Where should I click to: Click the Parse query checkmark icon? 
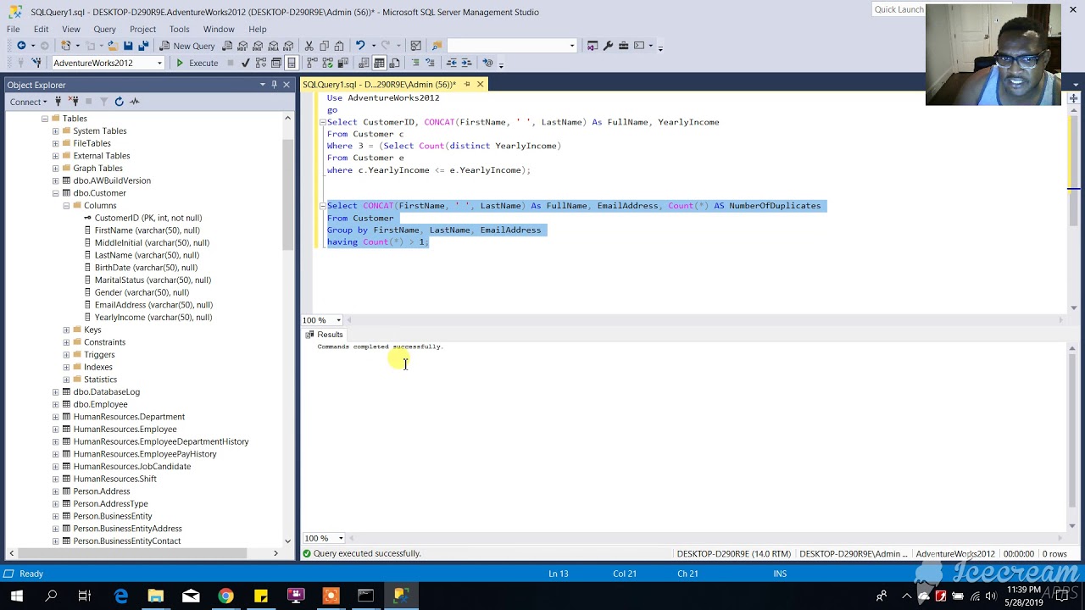pyautogui.click(x=246, y=63)
